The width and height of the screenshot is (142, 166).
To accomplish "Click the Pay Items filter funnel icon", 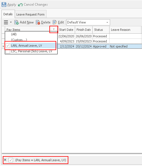I will (54, 29).
